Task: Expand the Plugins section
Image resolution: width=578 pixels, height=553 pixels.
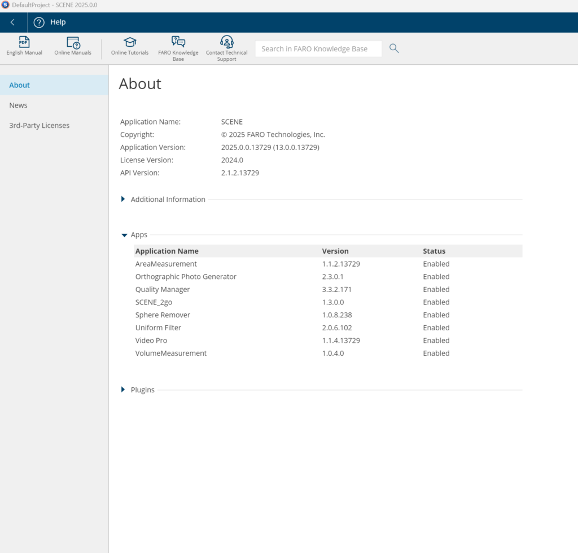Action: (x=123, y=390)
